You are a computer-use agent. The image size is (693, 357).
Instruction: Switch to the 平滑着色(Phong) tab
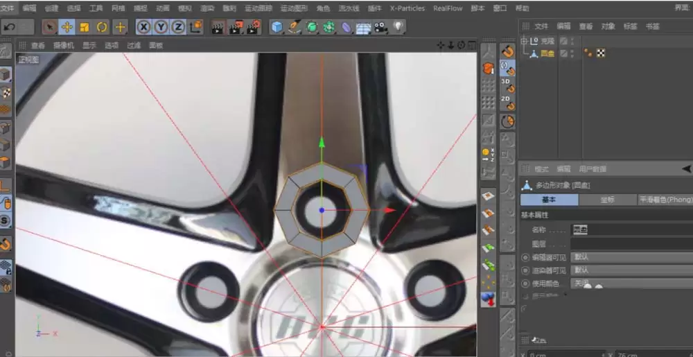click(x=665, y=200)
